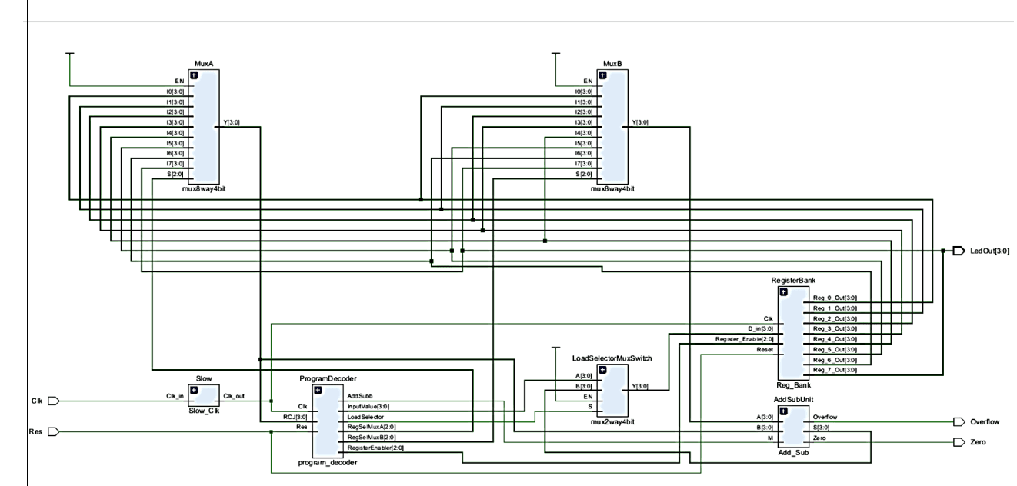The width and height of the screenshot is (1017, 486).
Task: Click the MuxA instance name label
Action: (204, 65)
